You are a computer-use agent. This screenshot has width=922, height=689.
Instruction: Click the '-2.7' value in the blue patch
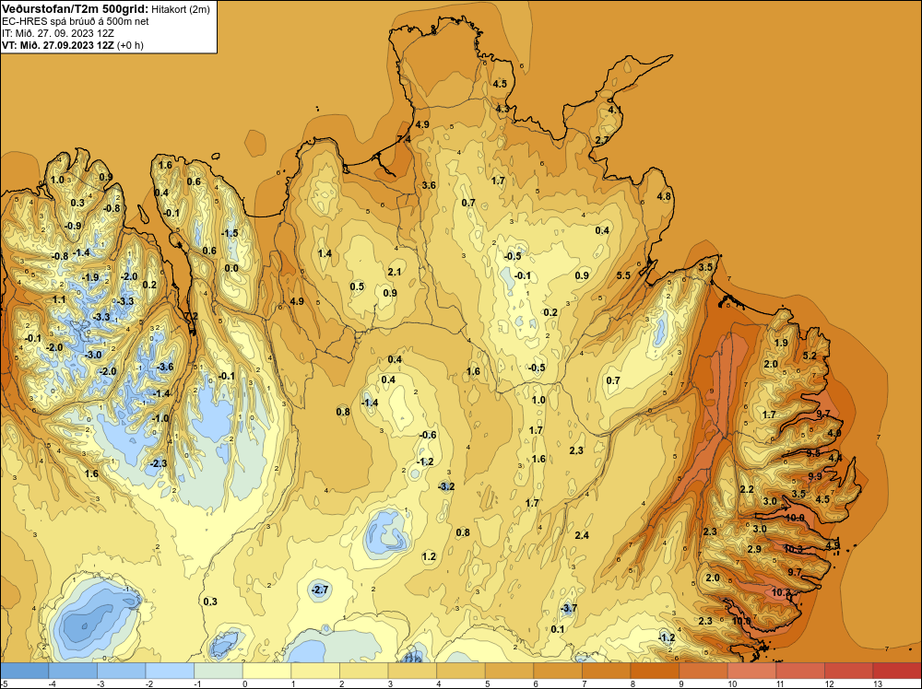[x=320, y=590]
